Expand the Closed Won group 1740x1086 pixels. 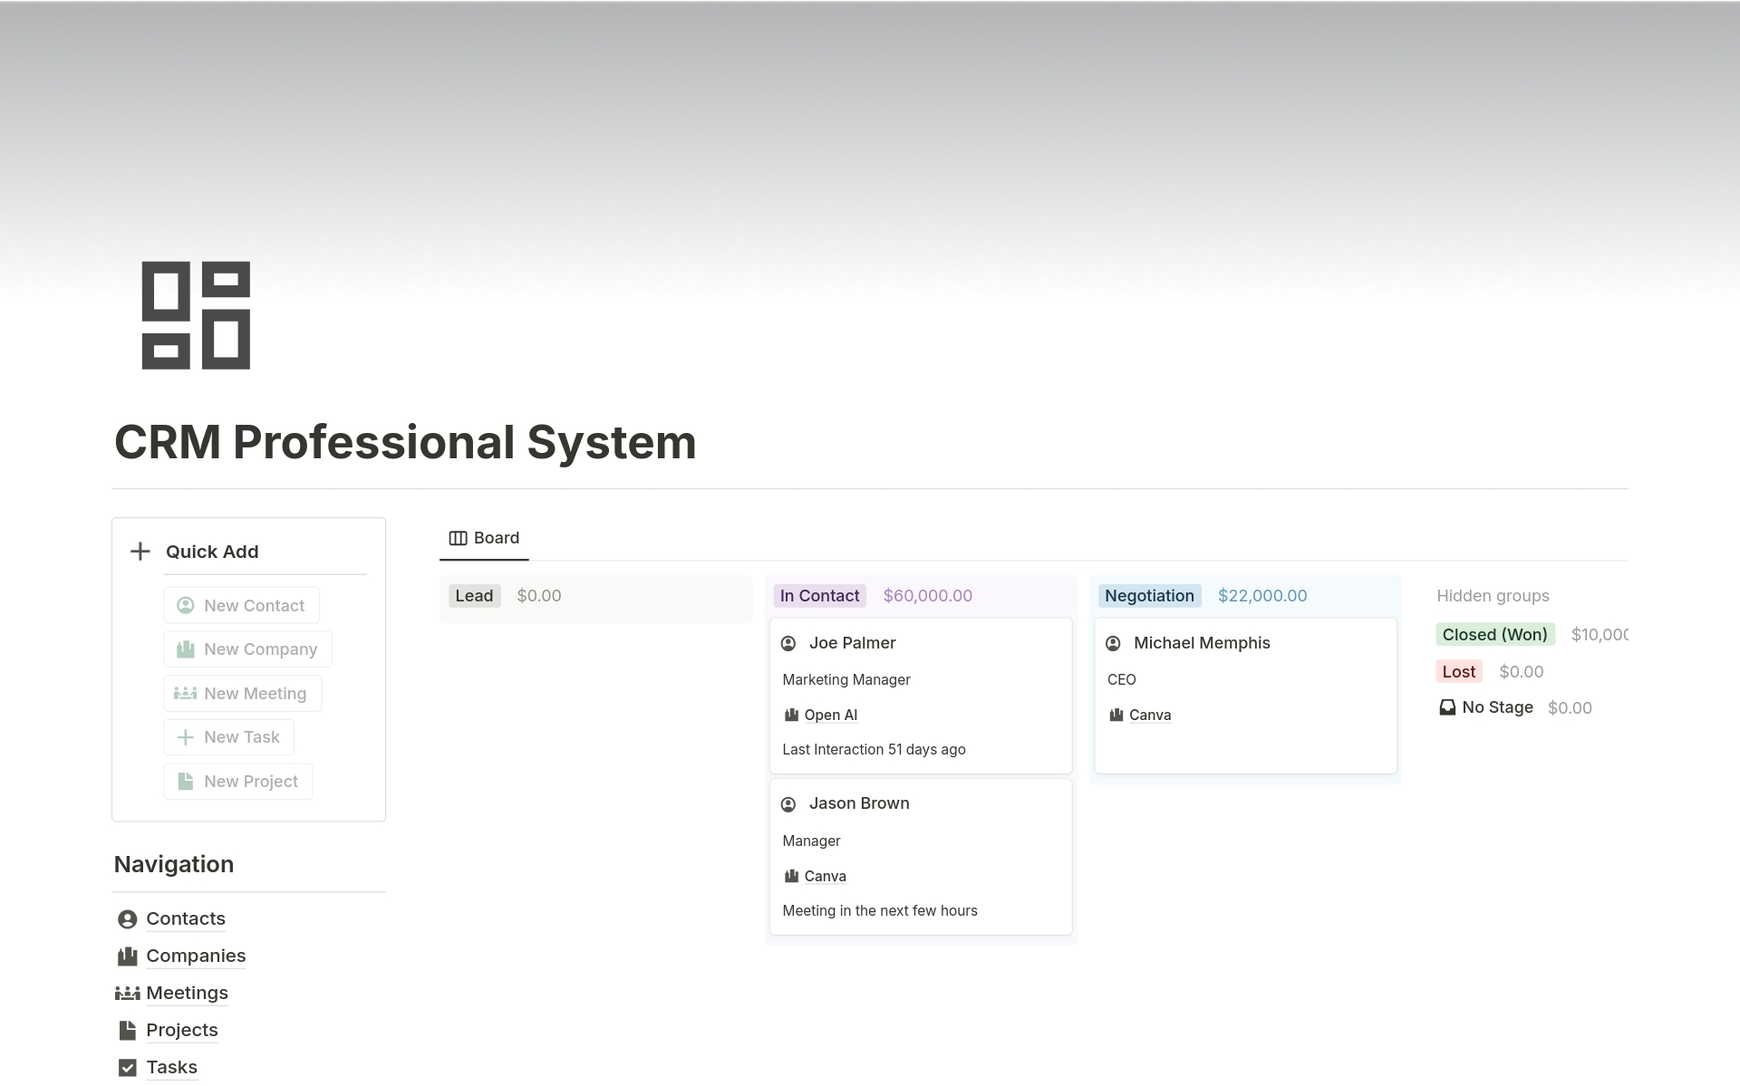tap(1496, 634)
